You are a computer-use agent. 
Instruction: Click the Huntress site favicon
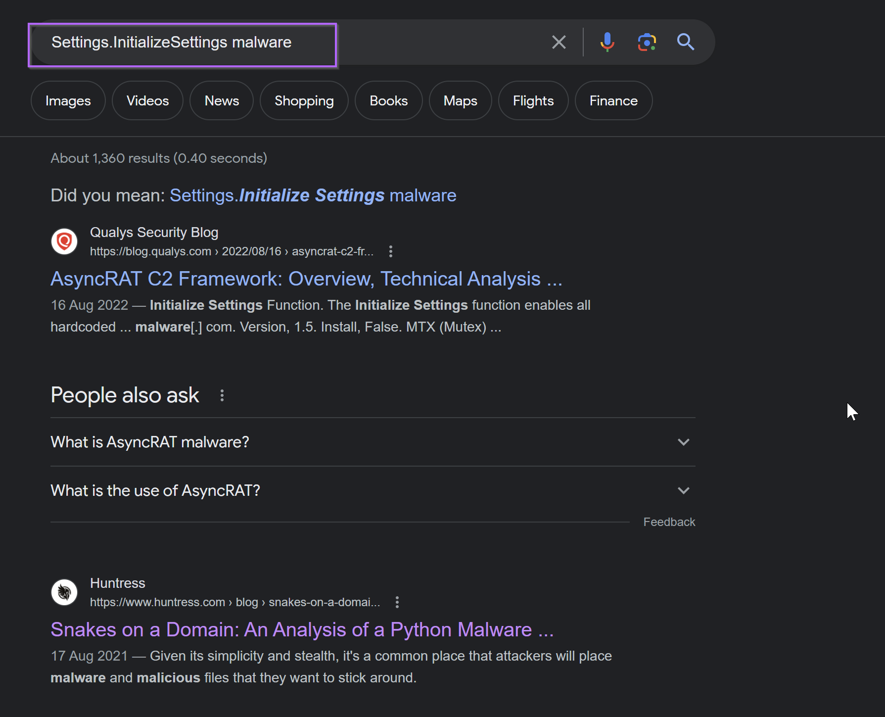[x=64, y=592]
